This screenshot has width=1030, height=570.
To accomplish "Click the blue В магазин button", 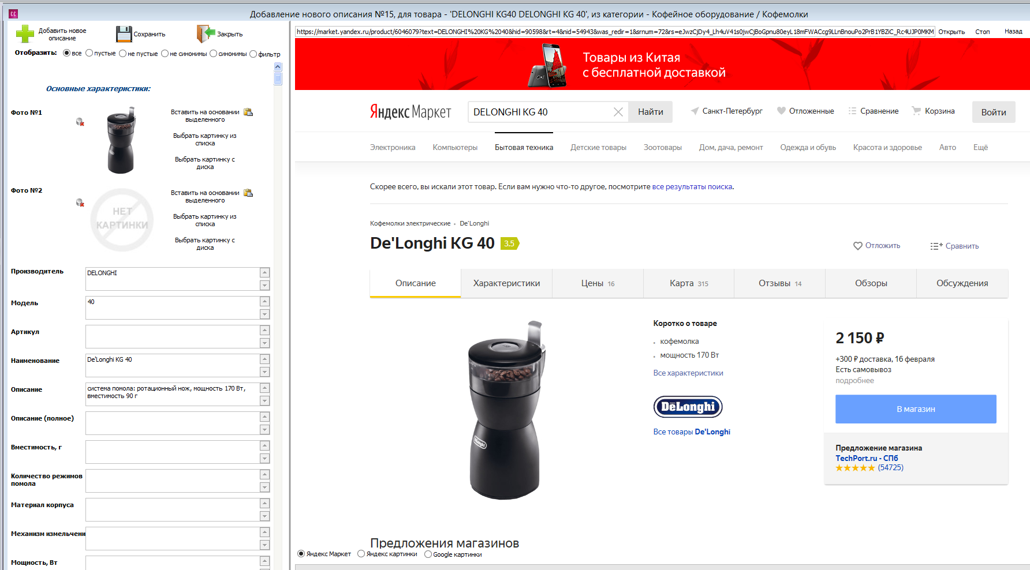I will 916,409.
